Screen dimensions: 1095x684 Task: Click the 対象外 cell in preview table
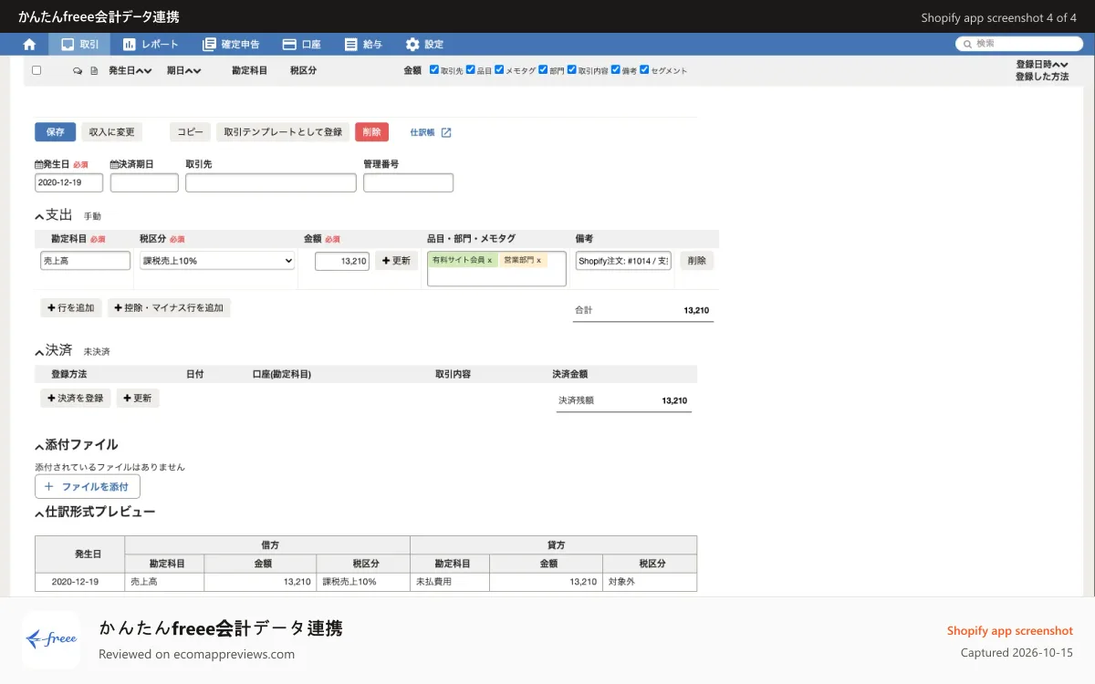[x=650, y=582]
